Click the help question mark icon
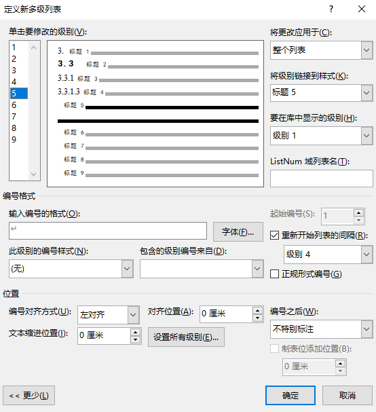 click(331, 10)
